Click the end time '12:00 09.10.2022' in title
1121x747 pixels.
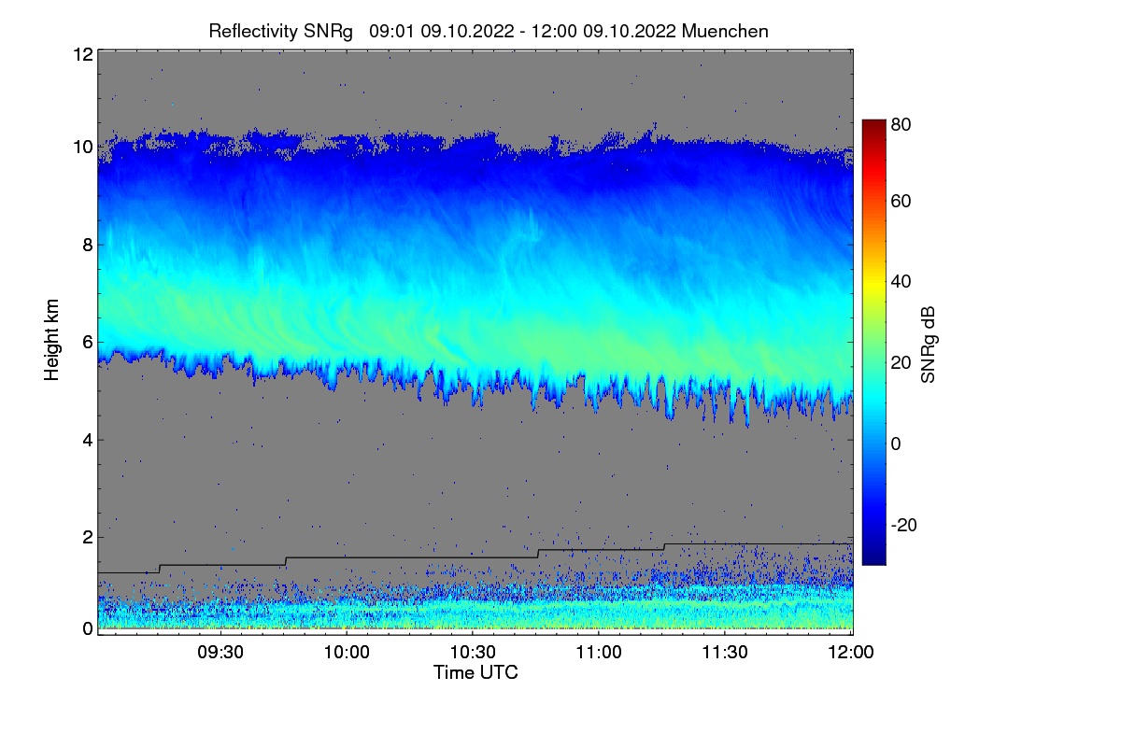tap(604, 31)
